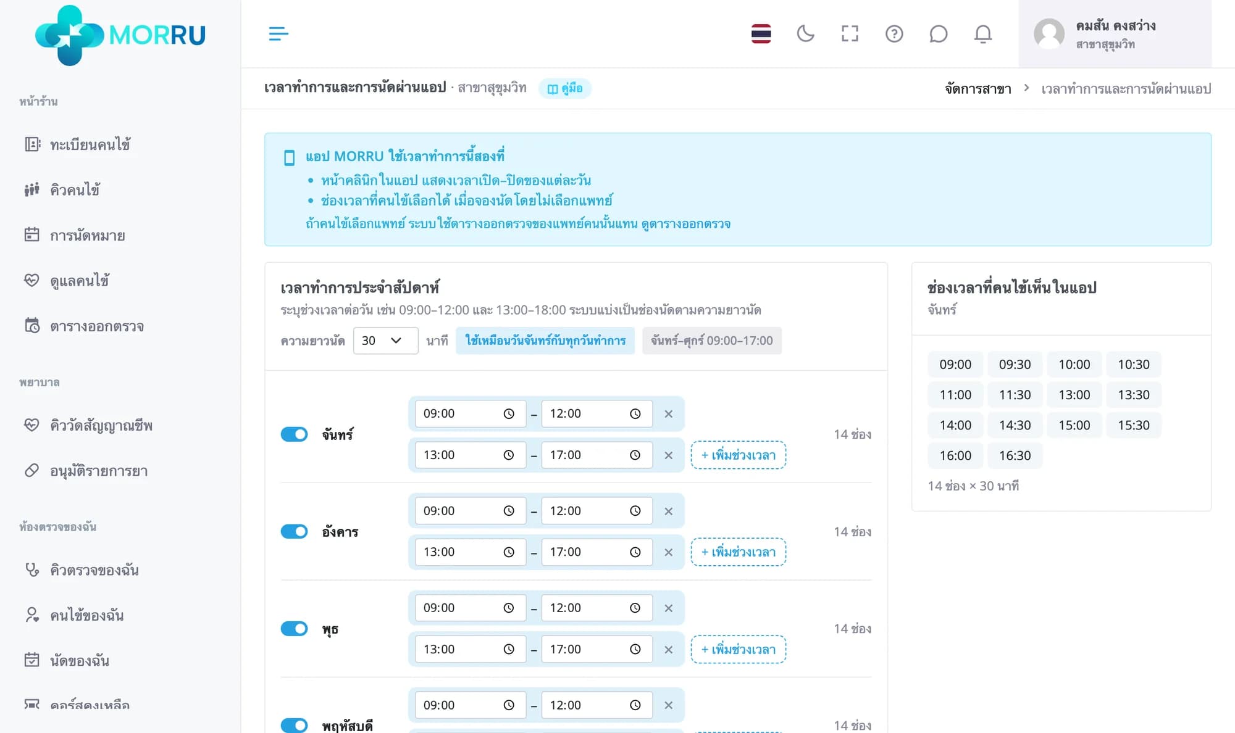Open clock picker for Wednesday 13:00 start

click(509, 649)
